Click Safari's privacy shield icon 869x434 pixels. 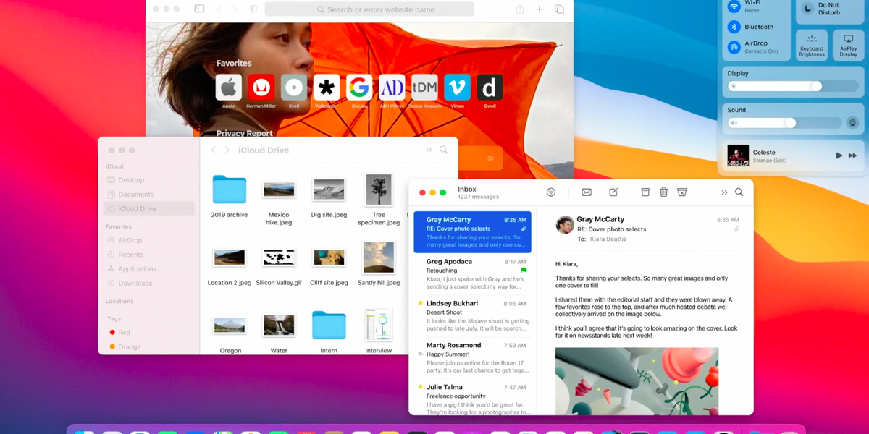[x=253, y=9]
